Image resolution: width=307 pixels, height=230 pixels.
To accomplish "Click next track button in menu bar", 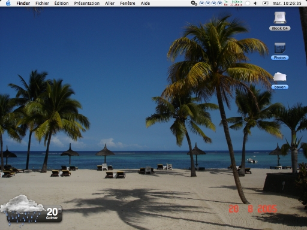I will [214, 3].
